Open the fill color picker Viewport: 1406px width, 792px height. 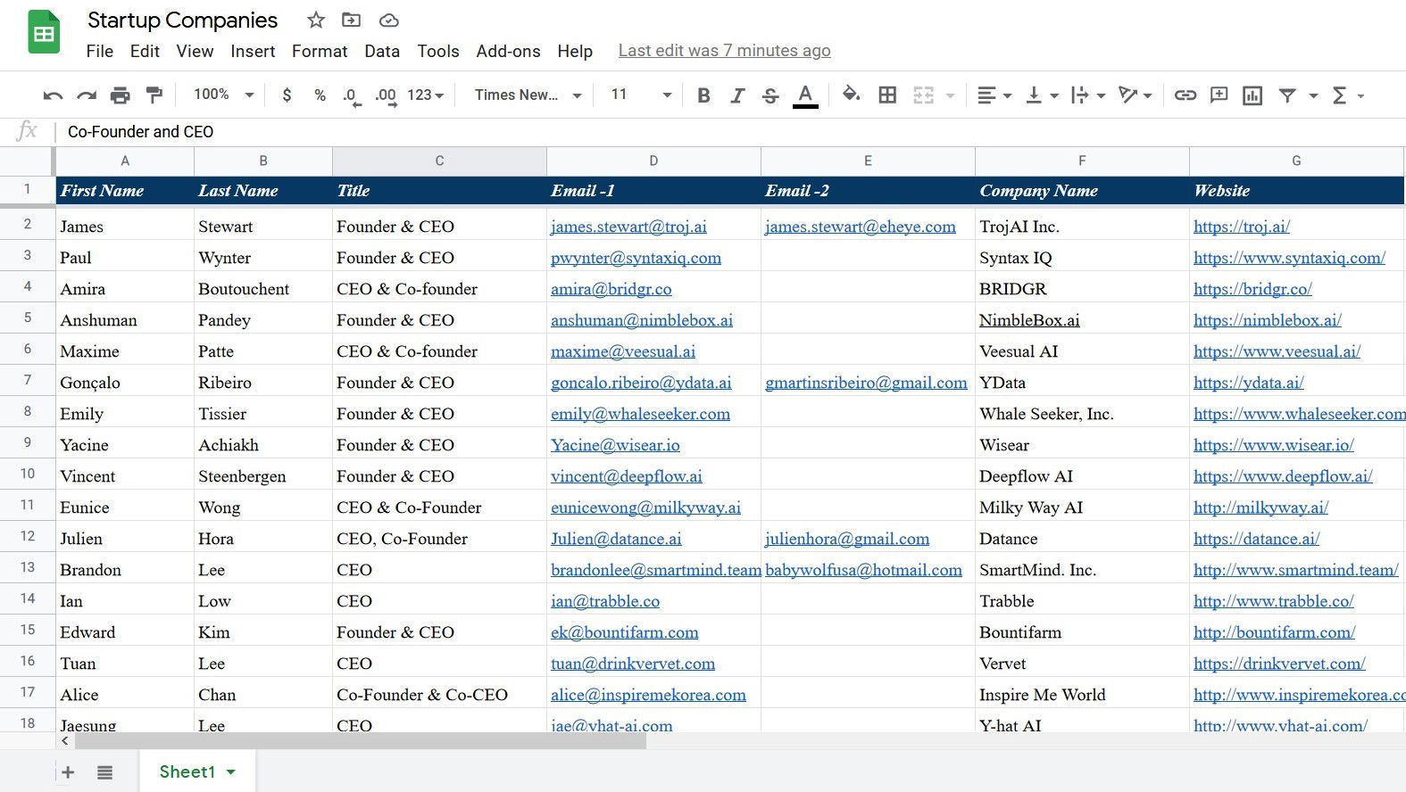(852, 95)
